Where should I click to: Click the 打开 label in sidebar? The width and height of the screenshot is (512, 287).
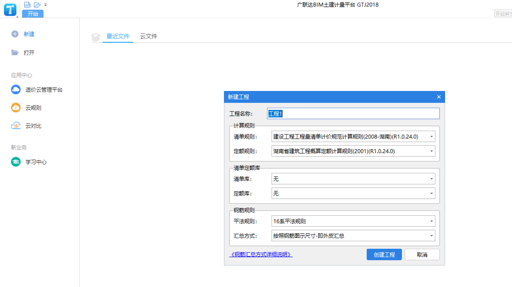pos(29,53)
